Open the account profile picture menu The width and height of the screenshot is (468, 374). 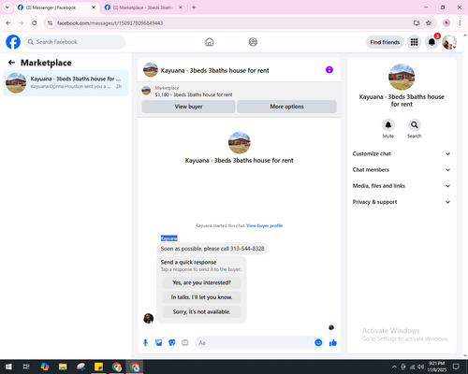[449, 42]
